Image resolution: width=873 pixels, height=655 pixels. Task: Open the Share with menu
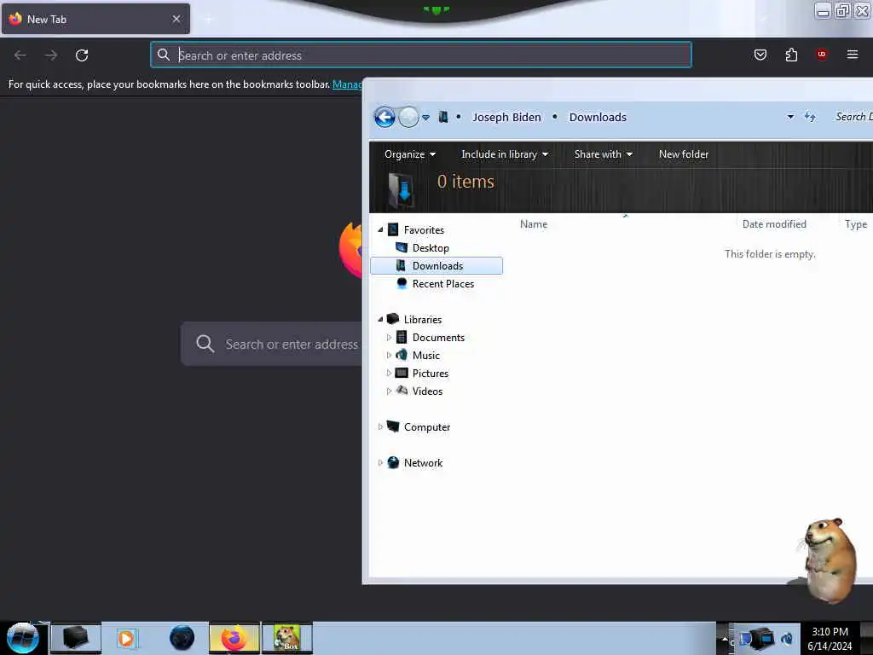[x=603, y=154]
